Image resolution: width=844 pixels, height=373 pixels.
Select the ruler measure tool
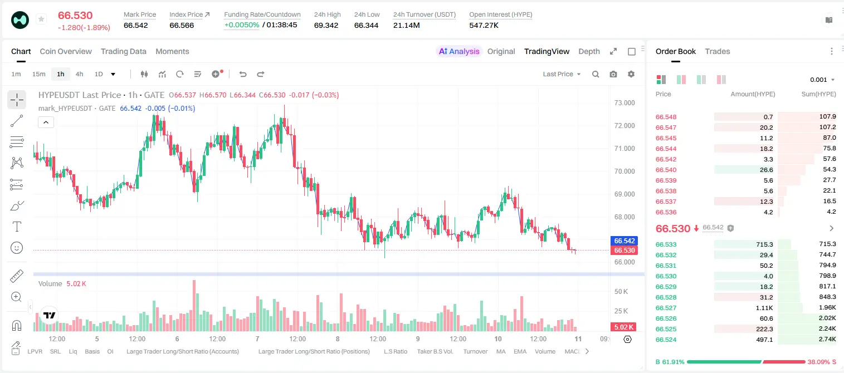(17, 276)
